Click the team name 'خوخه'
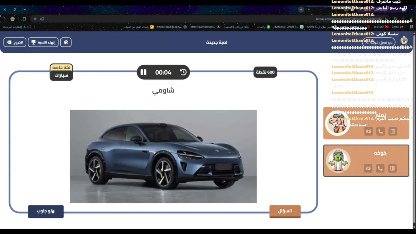 [x=380, y=153]
